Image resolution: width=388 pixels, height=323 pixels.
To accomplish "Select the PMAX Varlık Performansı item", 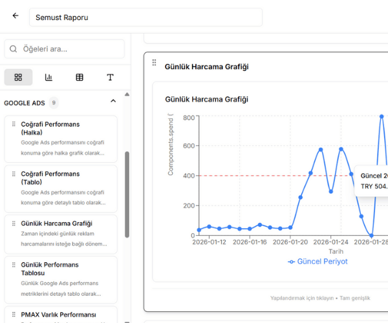I will coord(58,315).
